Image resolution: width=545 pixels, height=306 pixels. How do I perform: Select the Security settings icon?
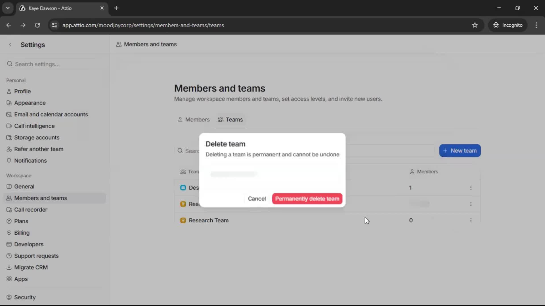click(9, 297)
